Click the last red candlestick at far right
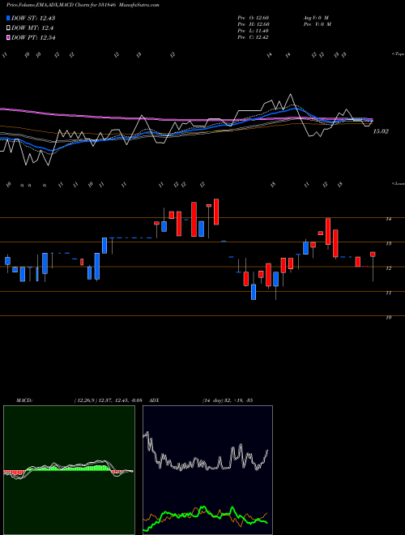Image resolution: width=405 pixels, height=535 pixels. click(x=373, y=255)
